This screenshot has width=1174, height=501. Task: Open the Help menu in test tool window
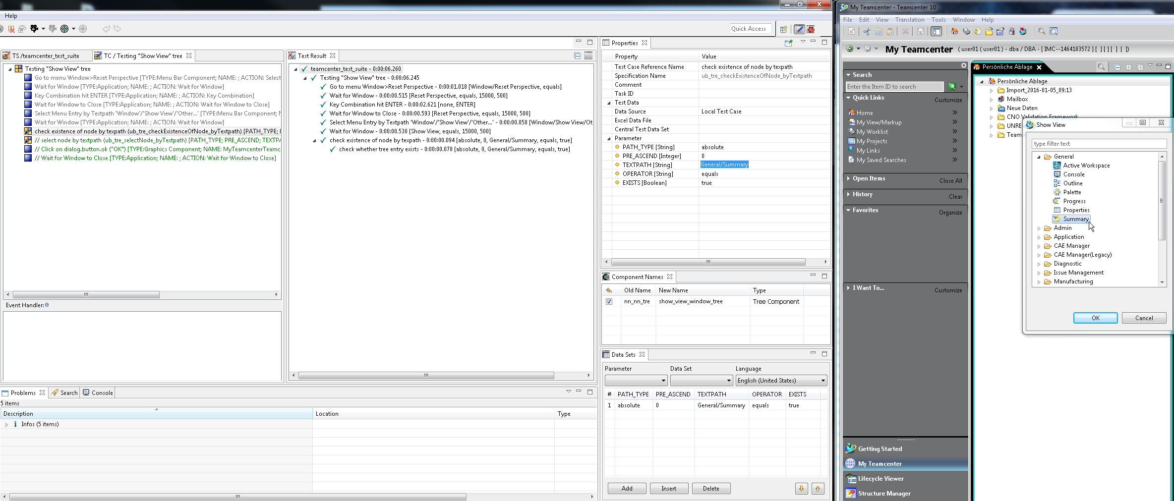point(11,16)
